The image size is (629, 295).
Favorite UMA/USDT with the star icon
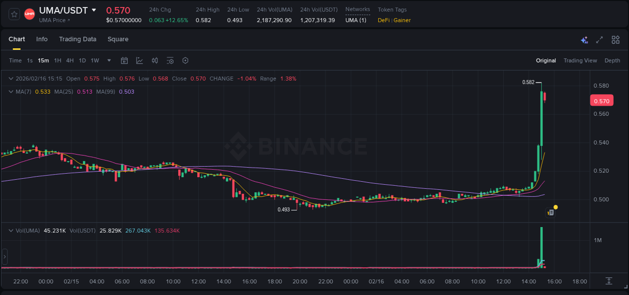coord(14,14)
